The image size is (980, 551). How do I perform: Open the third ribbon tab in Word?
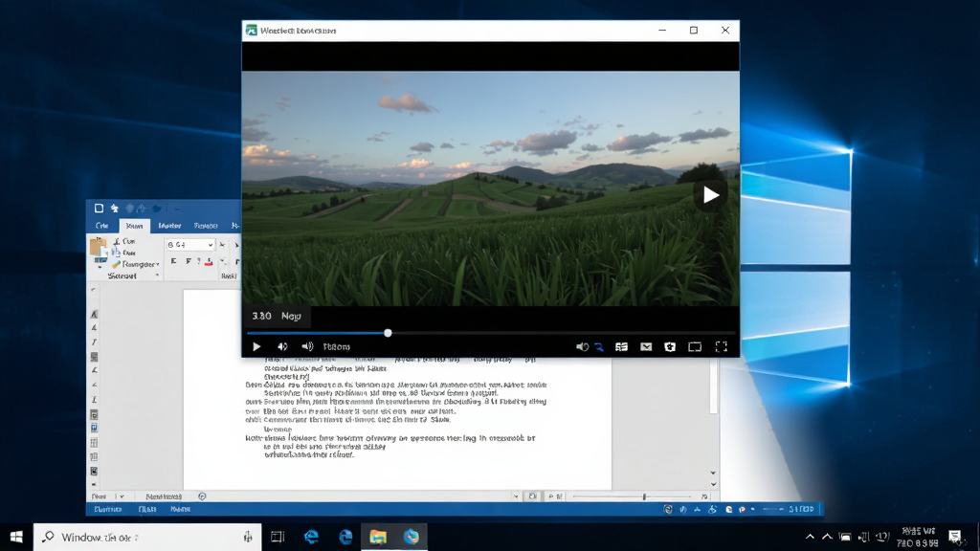169,226
